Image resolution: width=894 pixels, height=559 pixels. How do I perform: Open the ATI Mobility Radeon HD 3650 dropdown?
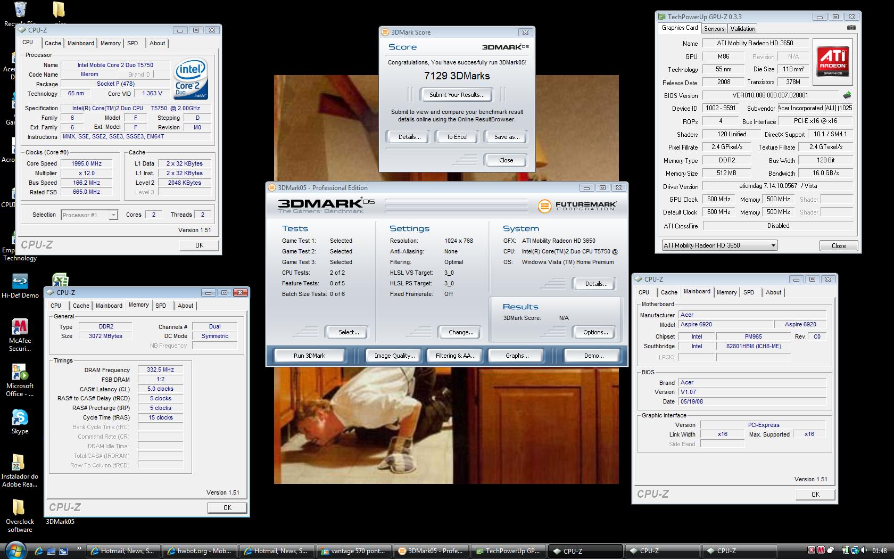pyautogui.click(x=720, y=245)
